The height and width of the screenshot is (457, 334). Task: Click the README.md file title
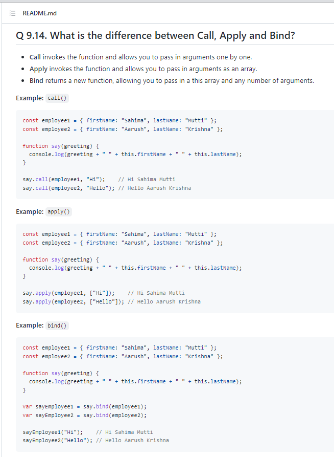(x=36, y=13)
